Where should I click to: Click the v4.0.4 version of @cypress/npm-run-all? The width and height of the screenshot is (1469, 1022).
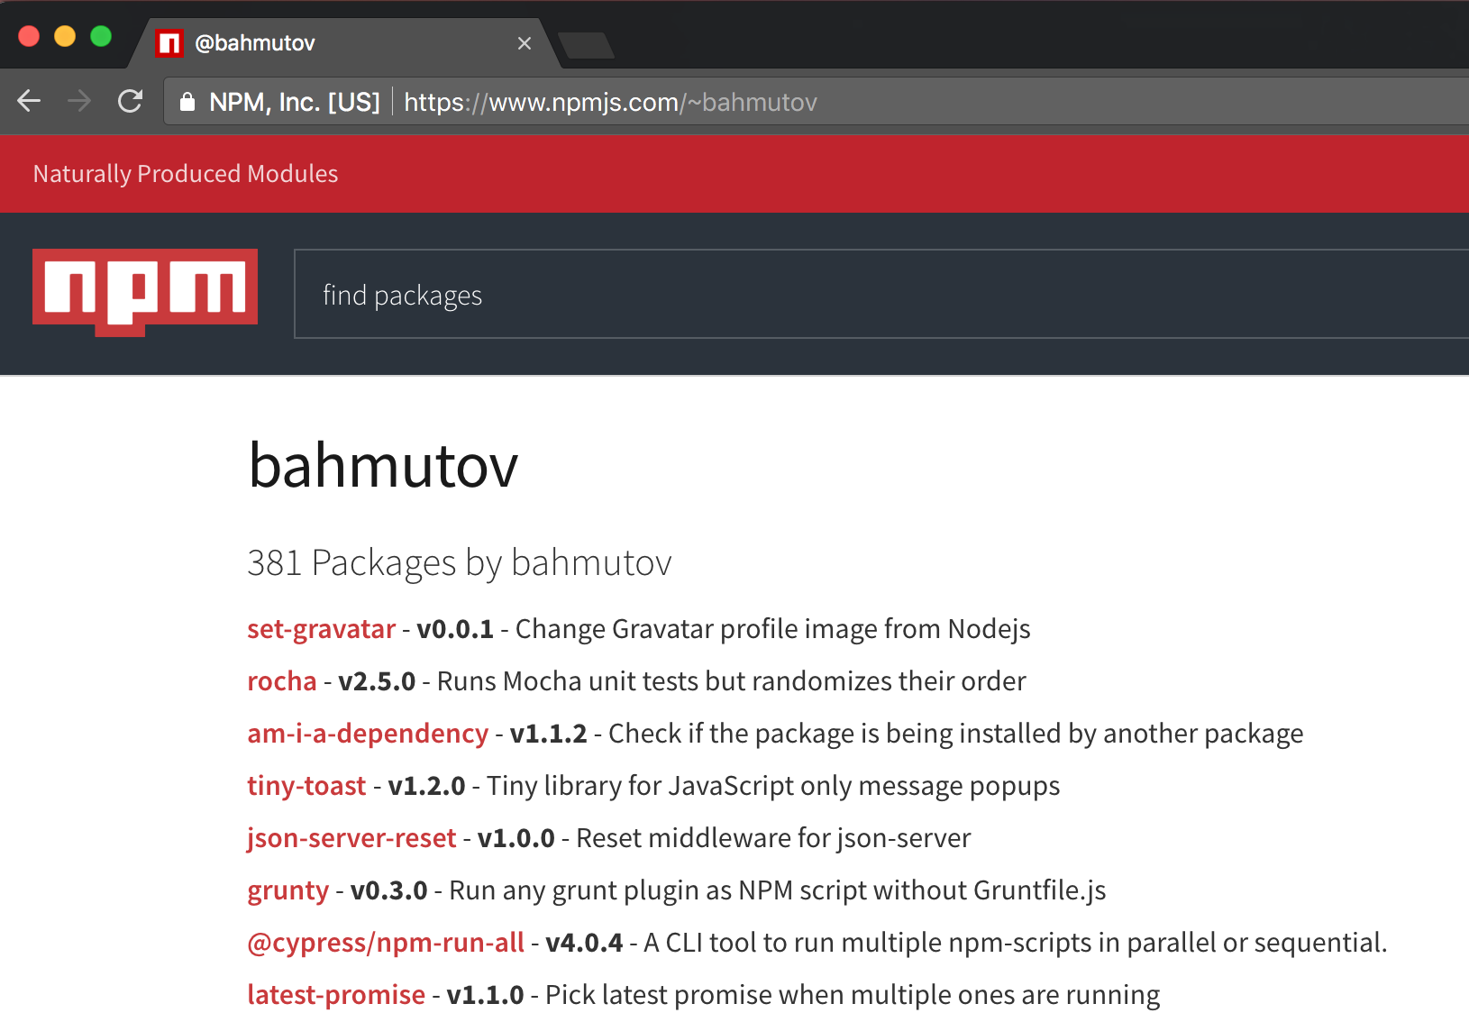tap(584, 943)
